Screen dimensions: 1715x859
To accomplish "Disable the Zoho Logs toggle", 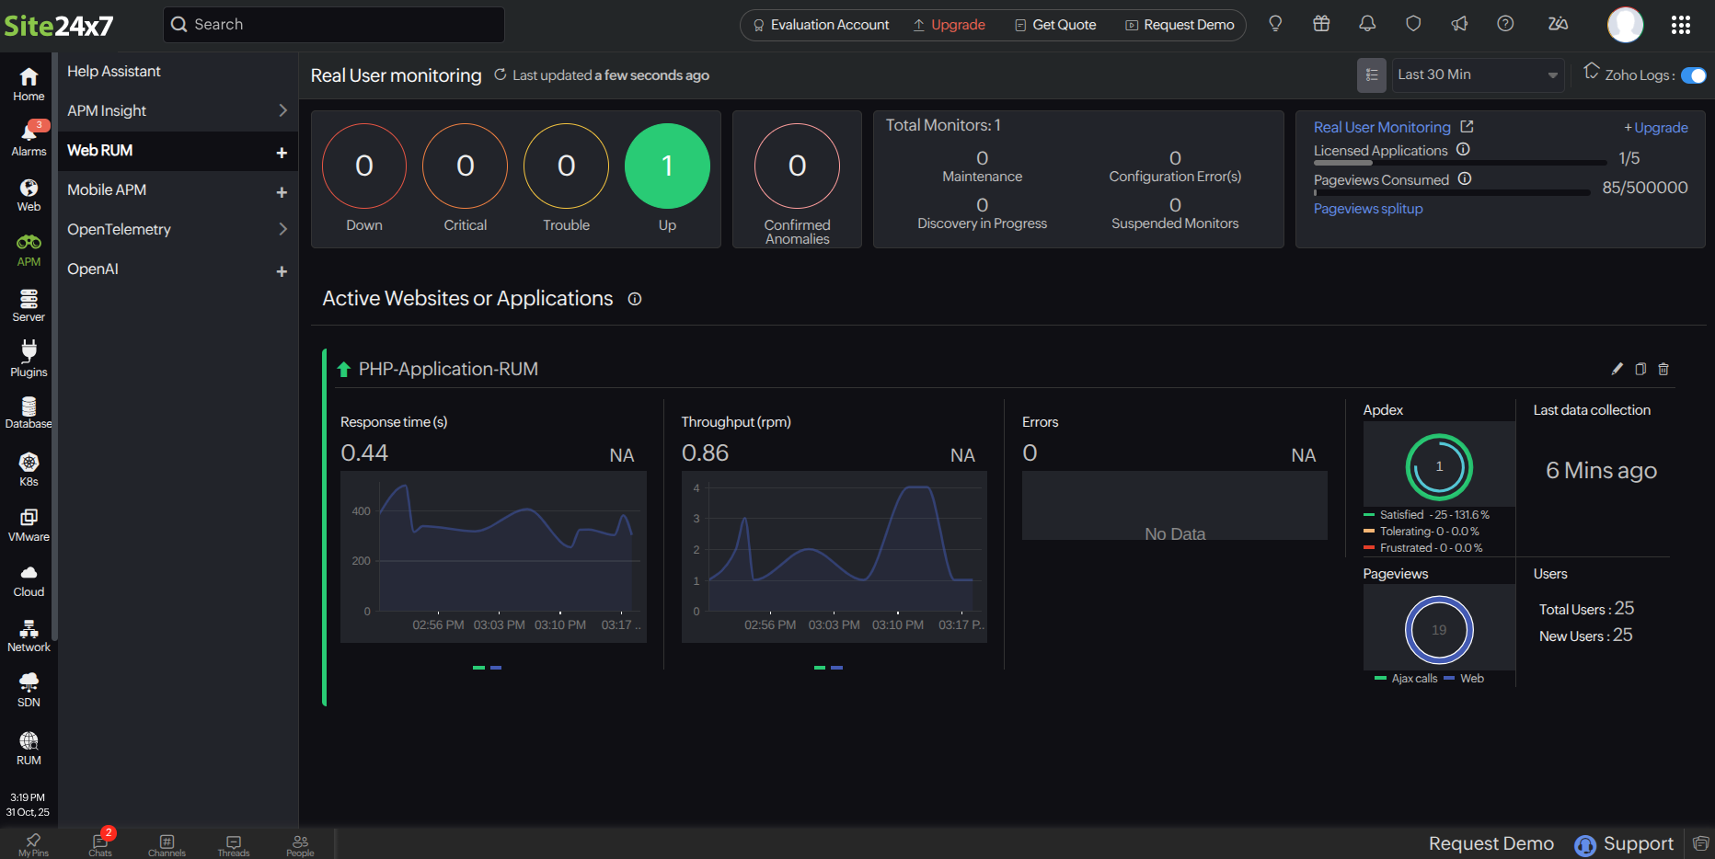I will pyautogui.click(x=1696, y=75).
